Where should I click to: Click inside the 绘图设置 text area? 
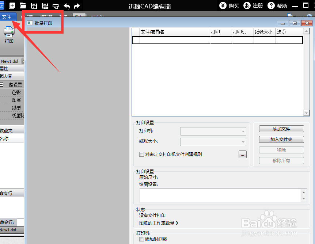(220, 195)
